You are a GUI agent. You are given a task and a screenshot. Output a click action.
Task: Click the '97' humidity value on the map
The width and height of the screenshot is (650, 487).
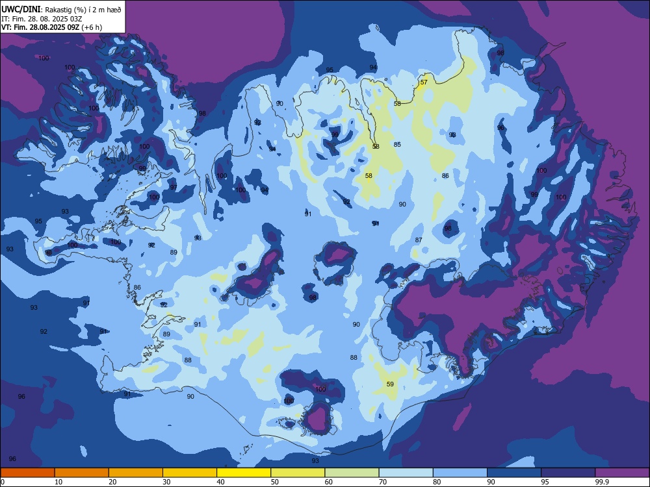[174, 188]
